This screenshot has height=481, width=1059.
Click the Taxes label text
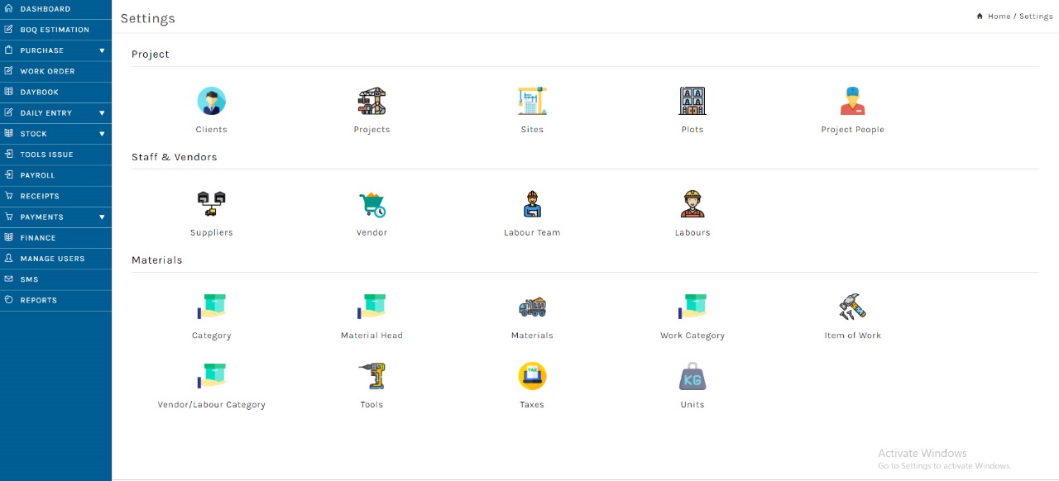point(532,405)
